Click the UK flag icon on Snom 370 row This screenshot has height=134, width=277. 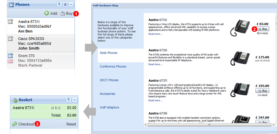pyautogui.click(x=10, y=61)
